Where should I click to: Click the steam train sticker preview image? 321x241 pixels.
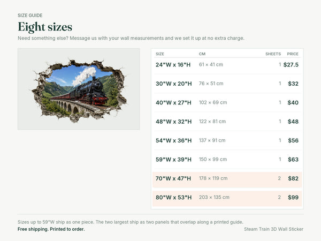click(79, 89)
